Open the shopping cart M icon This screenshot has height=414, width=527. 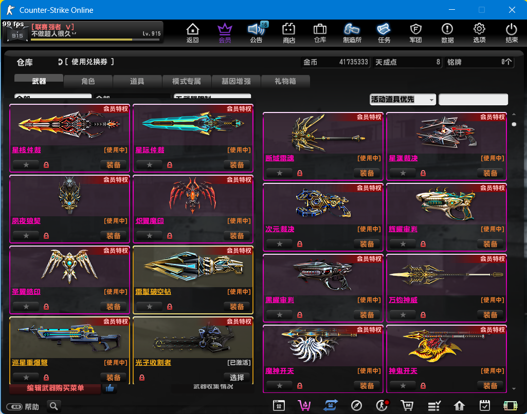(407, 406)
